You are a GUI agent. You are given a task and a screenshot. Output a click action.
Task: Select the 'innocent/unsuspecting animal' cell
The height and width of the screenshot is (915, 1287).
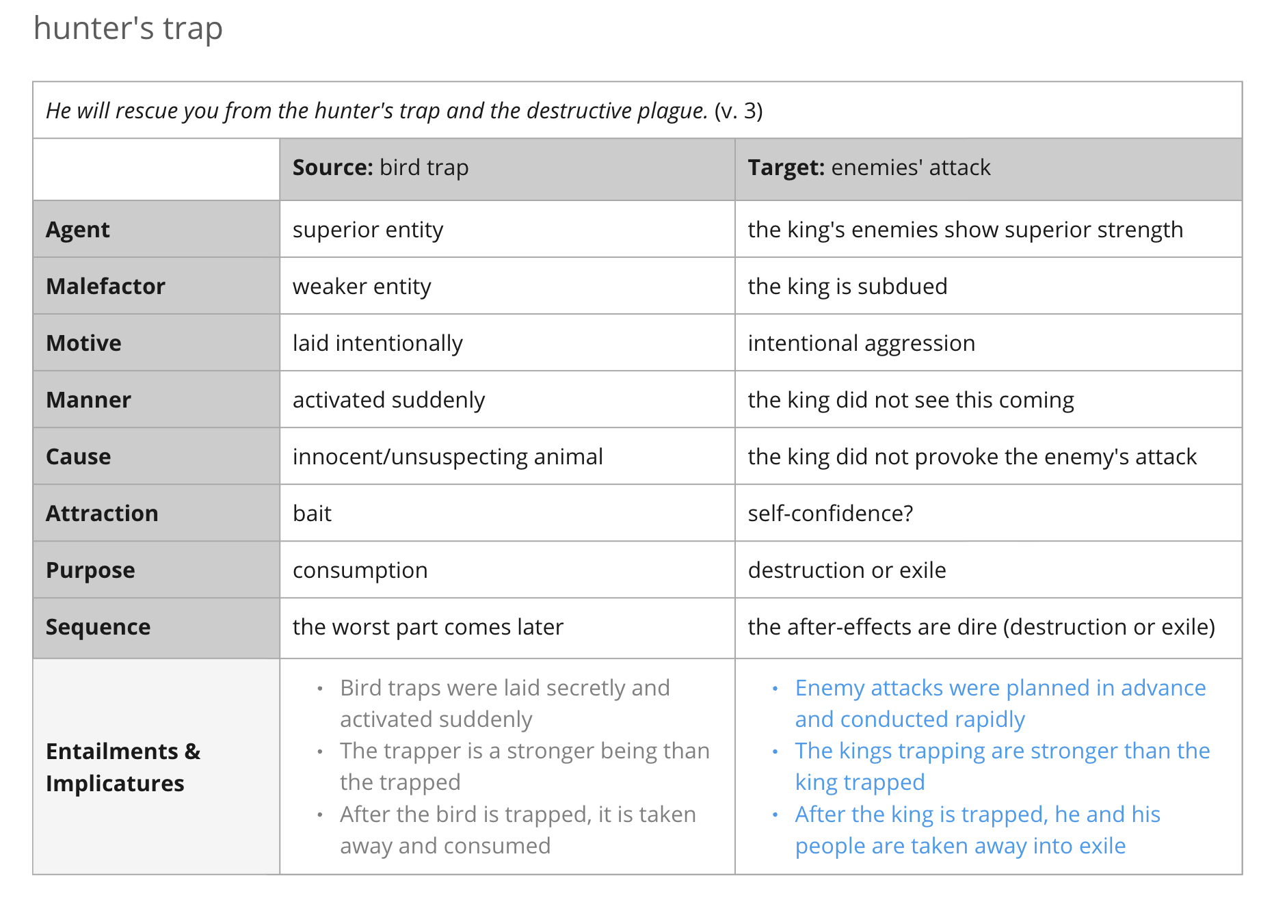[447, 457]
